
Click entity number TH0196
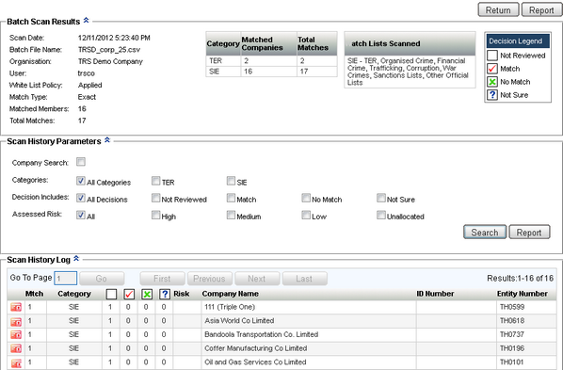(512, 348)
